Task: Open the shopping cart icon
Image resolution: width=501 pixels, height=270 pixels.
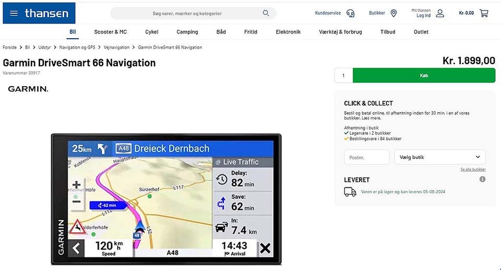Action: [x=484, y=13]
